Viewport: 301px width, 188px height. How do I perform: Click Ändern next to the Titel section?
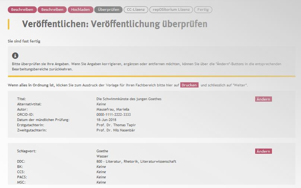click(263, 99)
